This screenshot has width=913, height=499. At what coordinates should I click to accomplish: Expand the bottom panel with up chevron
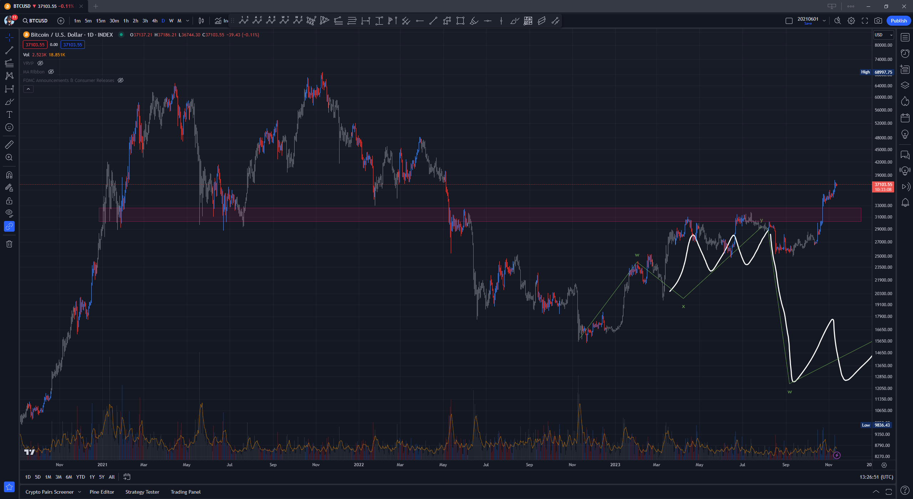click(876, 492)
